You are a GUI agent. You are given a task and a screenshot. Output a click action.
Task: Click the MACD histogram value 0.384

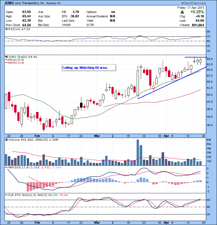(57, 167)
